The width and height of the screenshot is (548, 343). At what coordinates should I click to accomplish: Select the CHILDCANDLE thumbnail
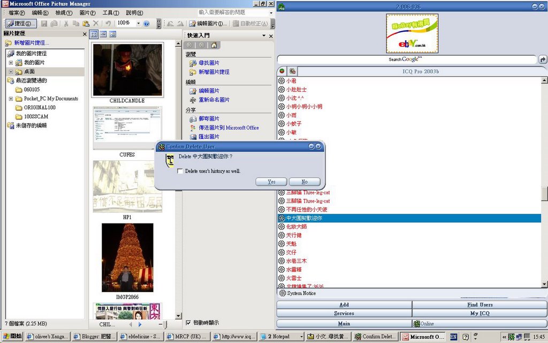[127, 70]
